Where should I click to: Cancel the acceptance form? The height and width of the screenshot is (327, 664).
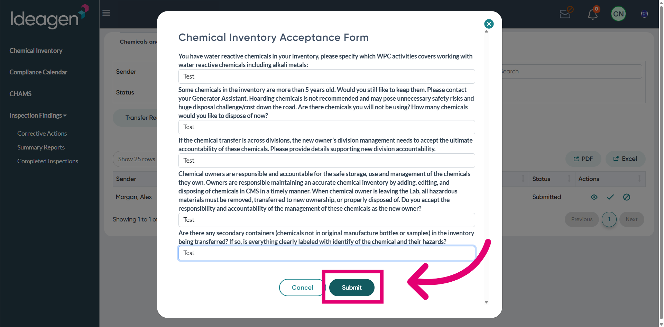[x=302, y=288]
